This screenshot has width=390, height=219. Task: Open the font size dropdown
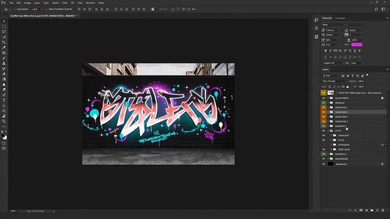(x=339, y=30)
